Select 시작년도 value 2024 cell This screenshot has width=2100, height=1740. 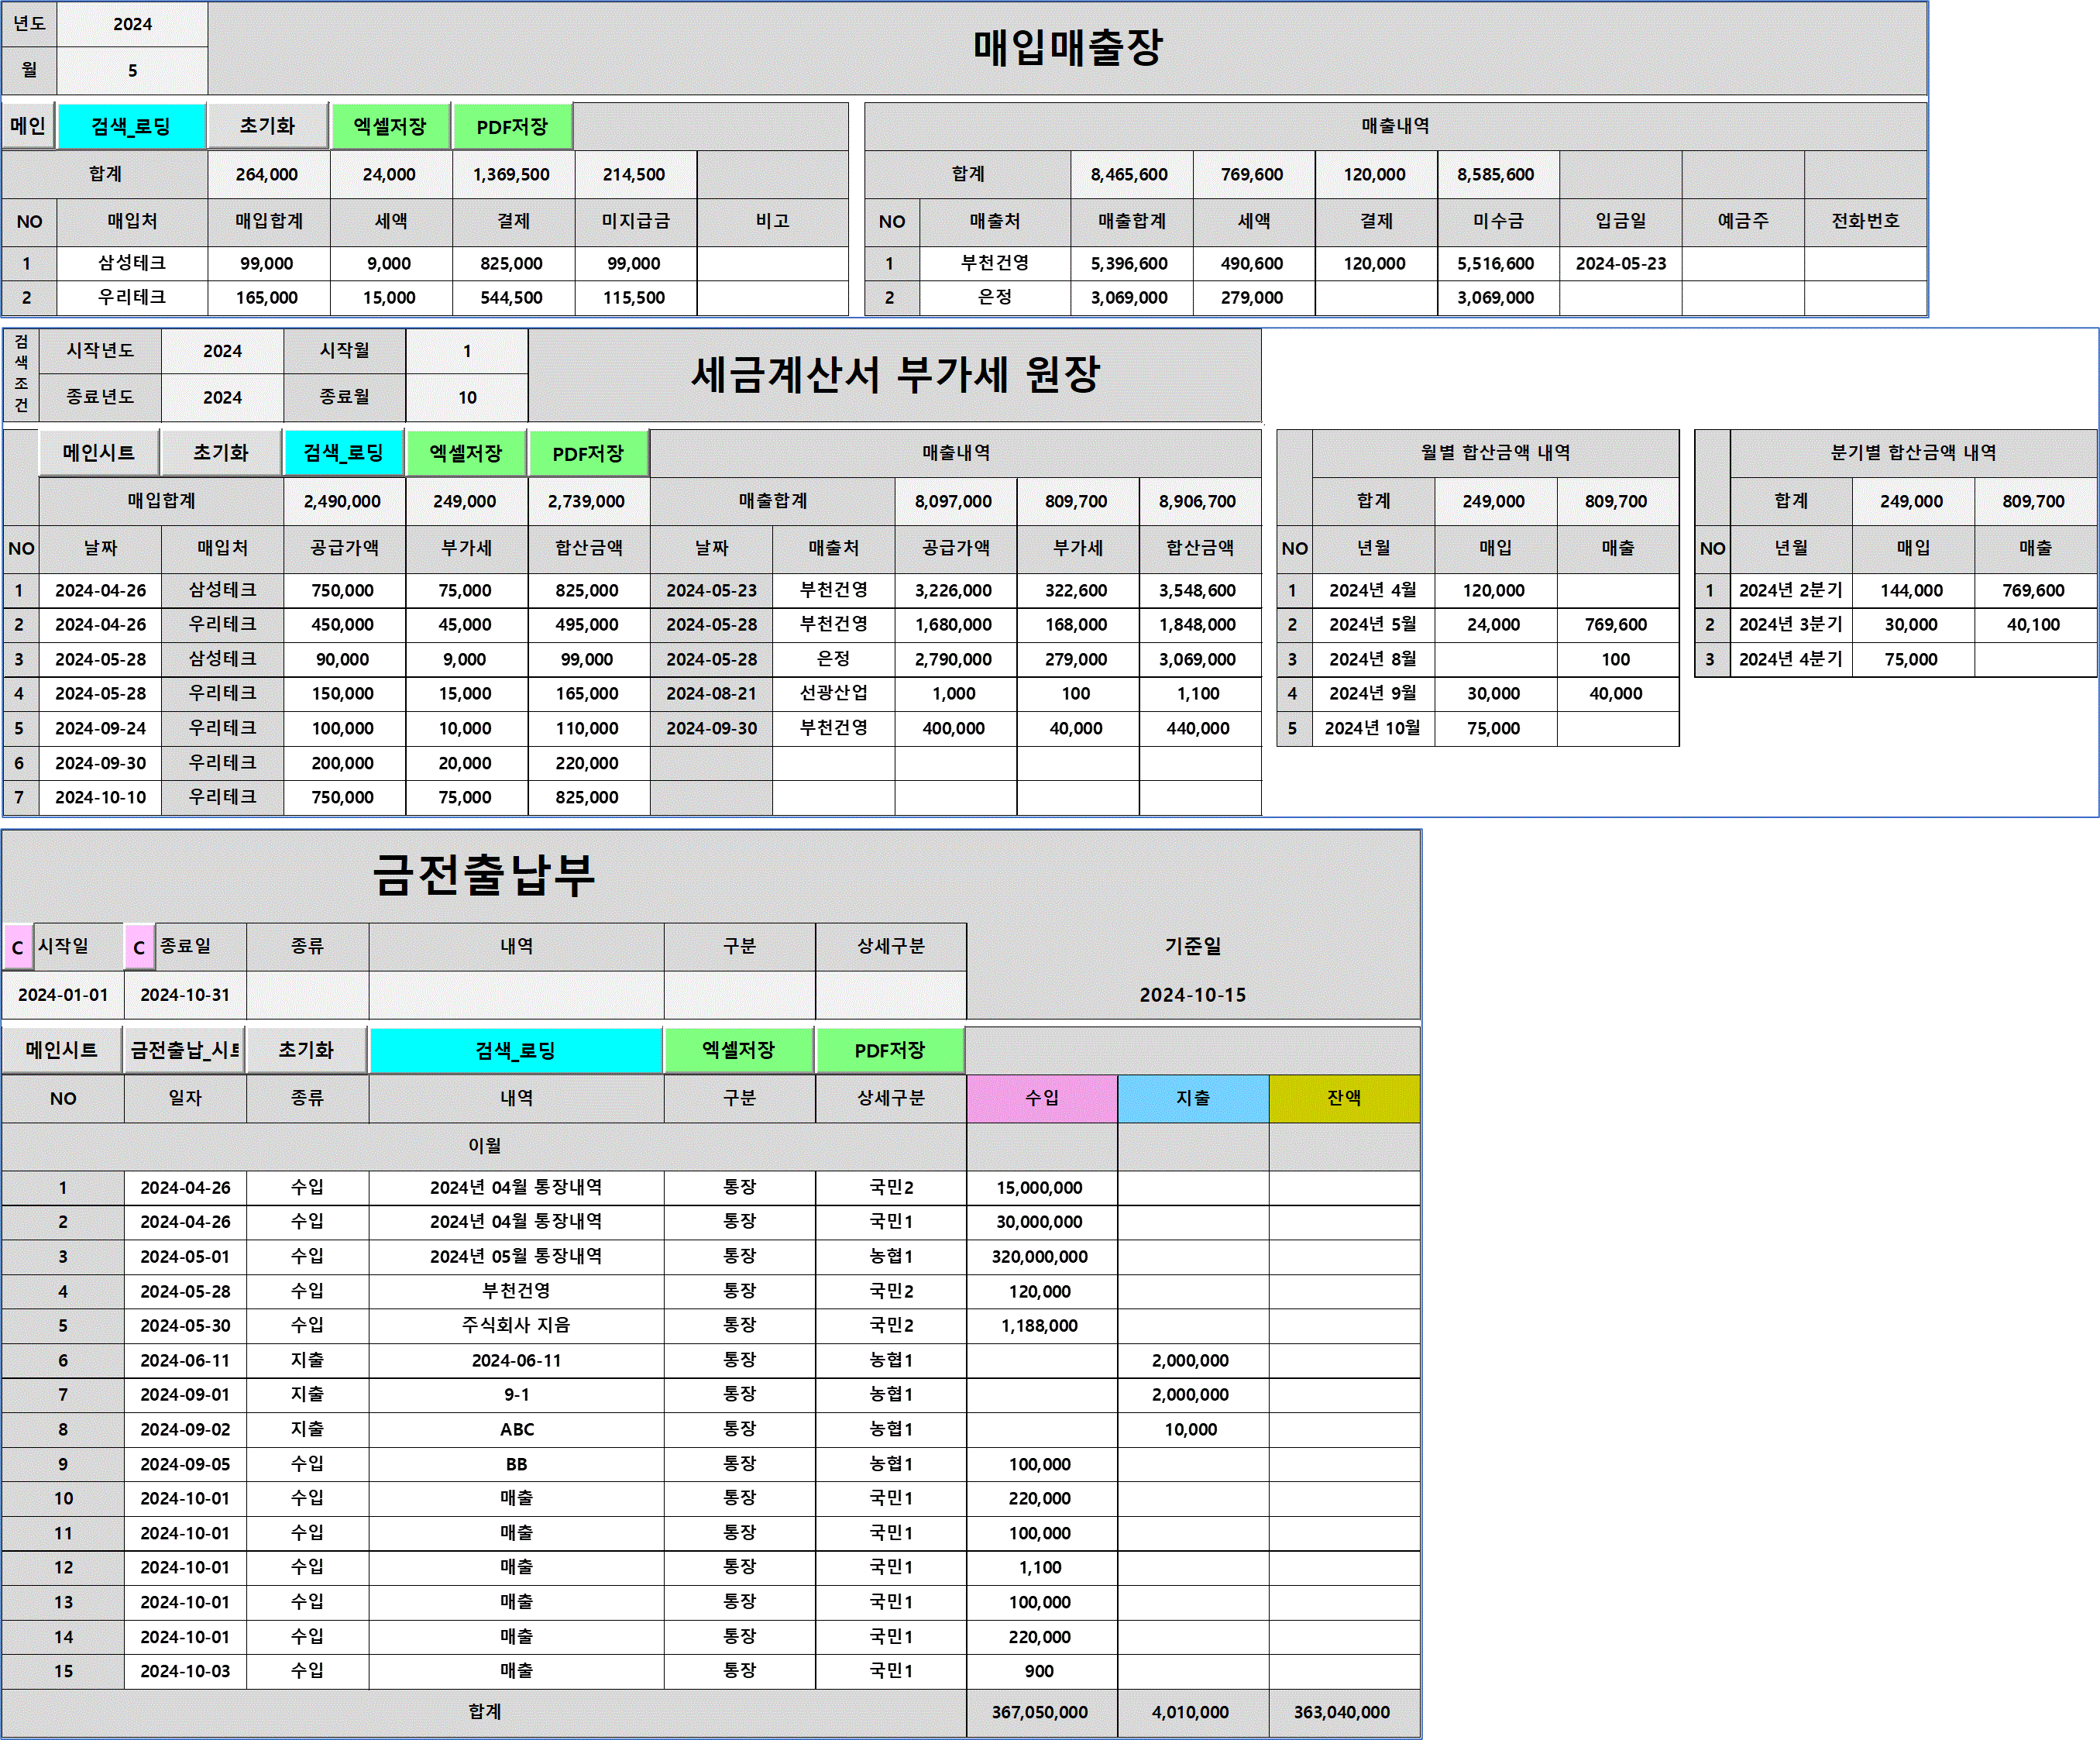click(222, 351)
